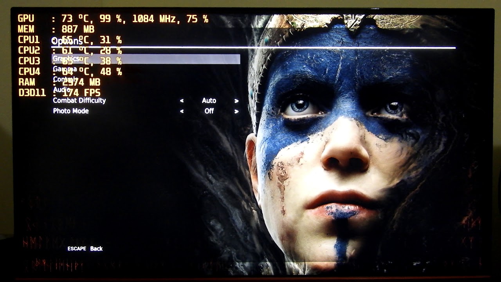Switch Photo Mode with left arrow
The height and width of the screenshot is (282, 501).
click(x=182, y=112)
